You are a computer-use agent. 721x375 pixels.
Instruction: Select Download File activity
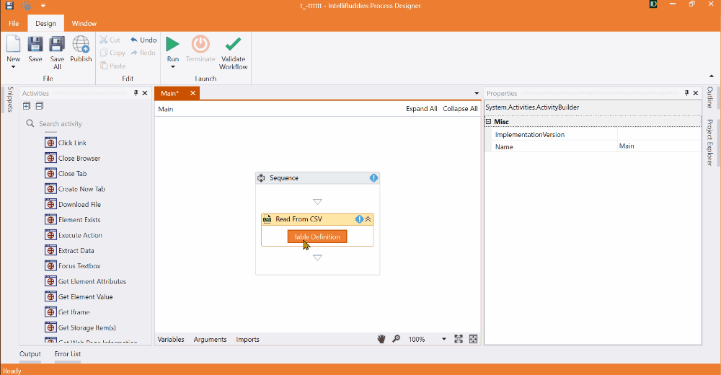[x=73, y=204]
